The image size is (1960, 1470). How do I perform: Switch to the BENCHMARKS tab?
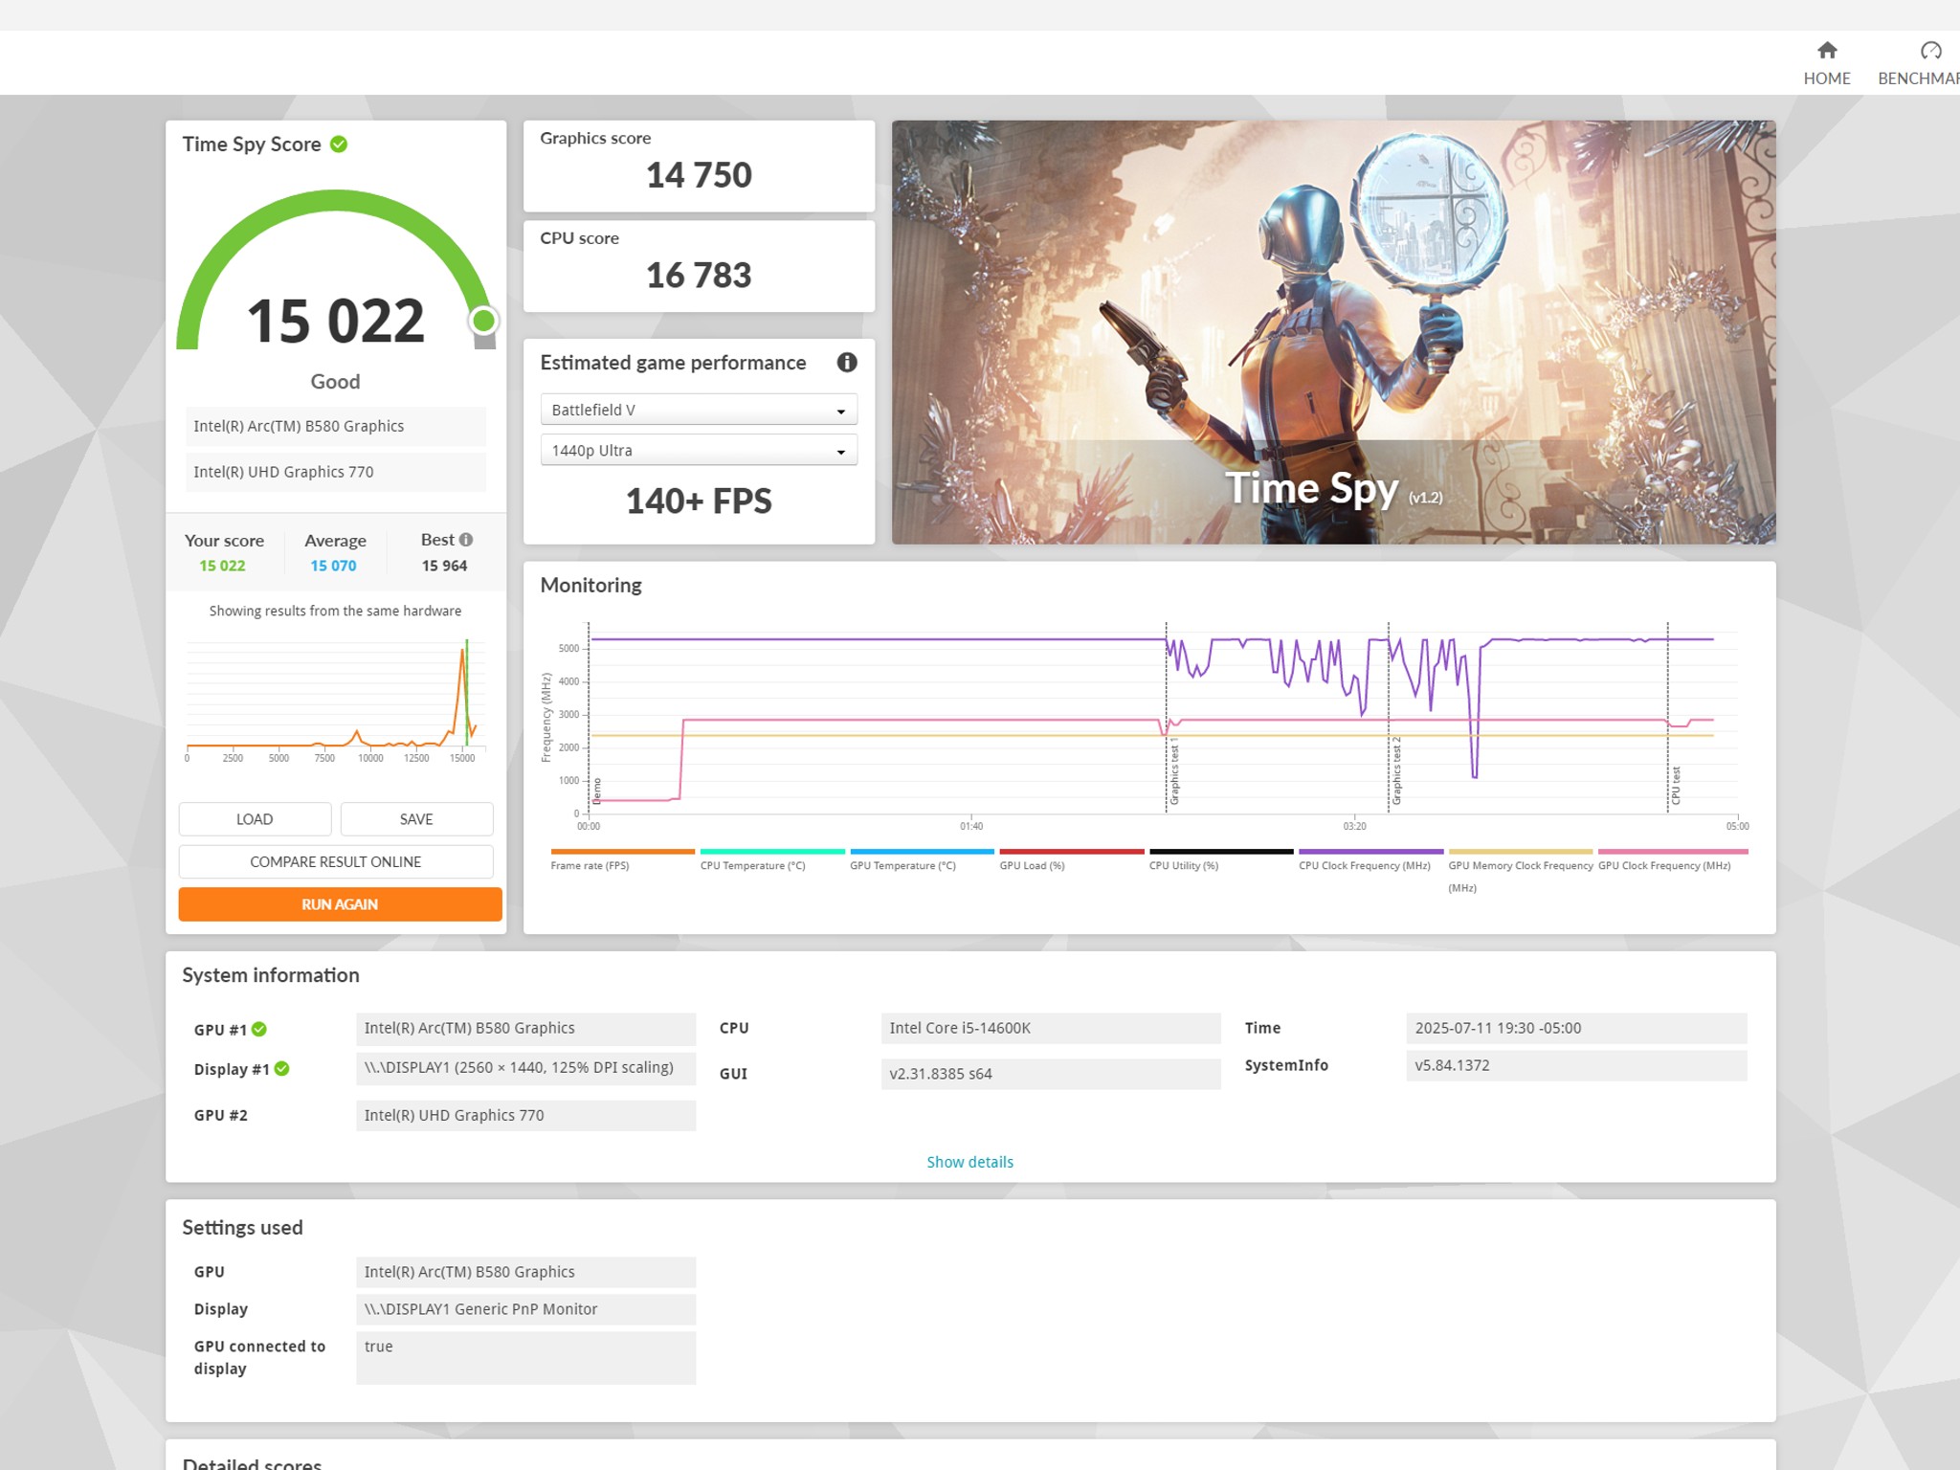[1918, 78]
